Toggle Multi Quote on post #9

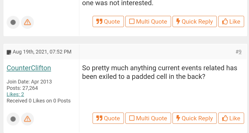(x=148, y=118)
